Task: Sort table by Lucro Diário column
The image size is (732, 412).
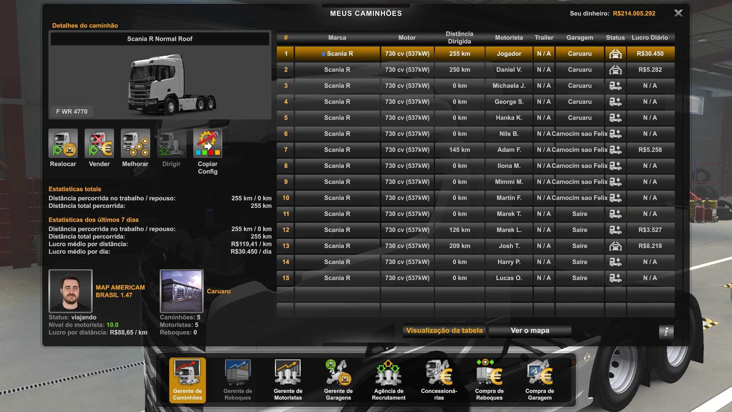Action: 650,37
